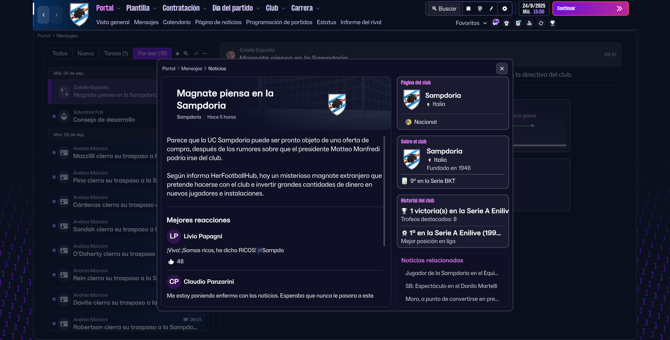The height and width of the screenshot is (340, 670).
Task: Click the shirt squad shortcut icon
Action: [x=507, y=23]
